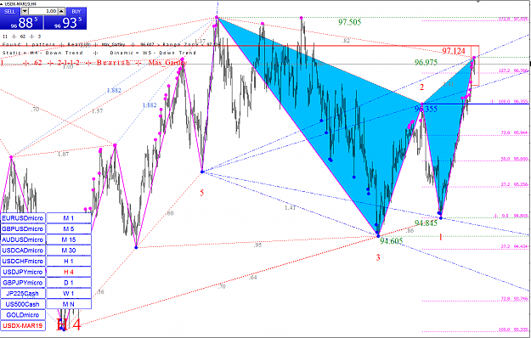The width and height of the screenshot is (531, 338).
Task: Click the 'Dinamic = W5 - Down Trend' text
Action: (x=153, y=54)
